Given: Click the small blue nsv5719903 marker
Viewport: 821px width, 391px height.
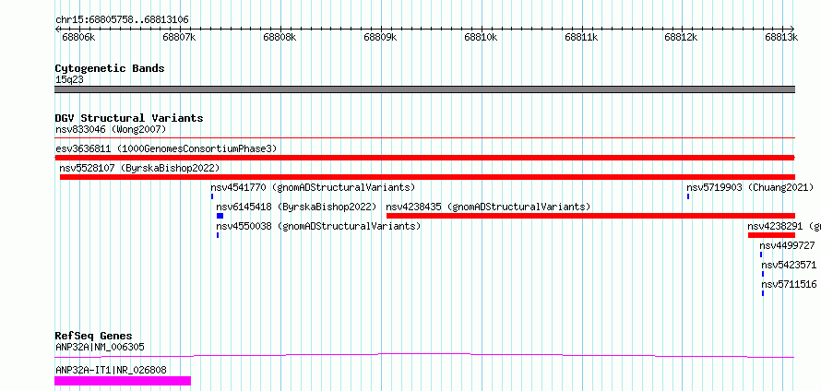Looking at the screenshot, I should tap(688, 196).
